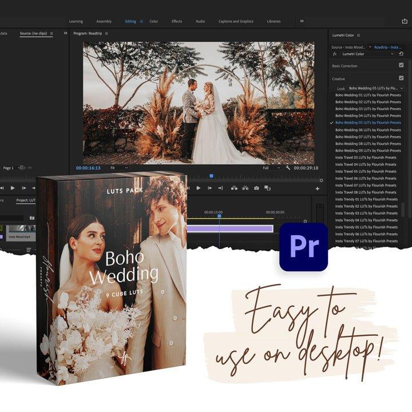This screenshot has height=412, width=412.
Task: Click the export frame camera icon
Action: pos(256,188)
